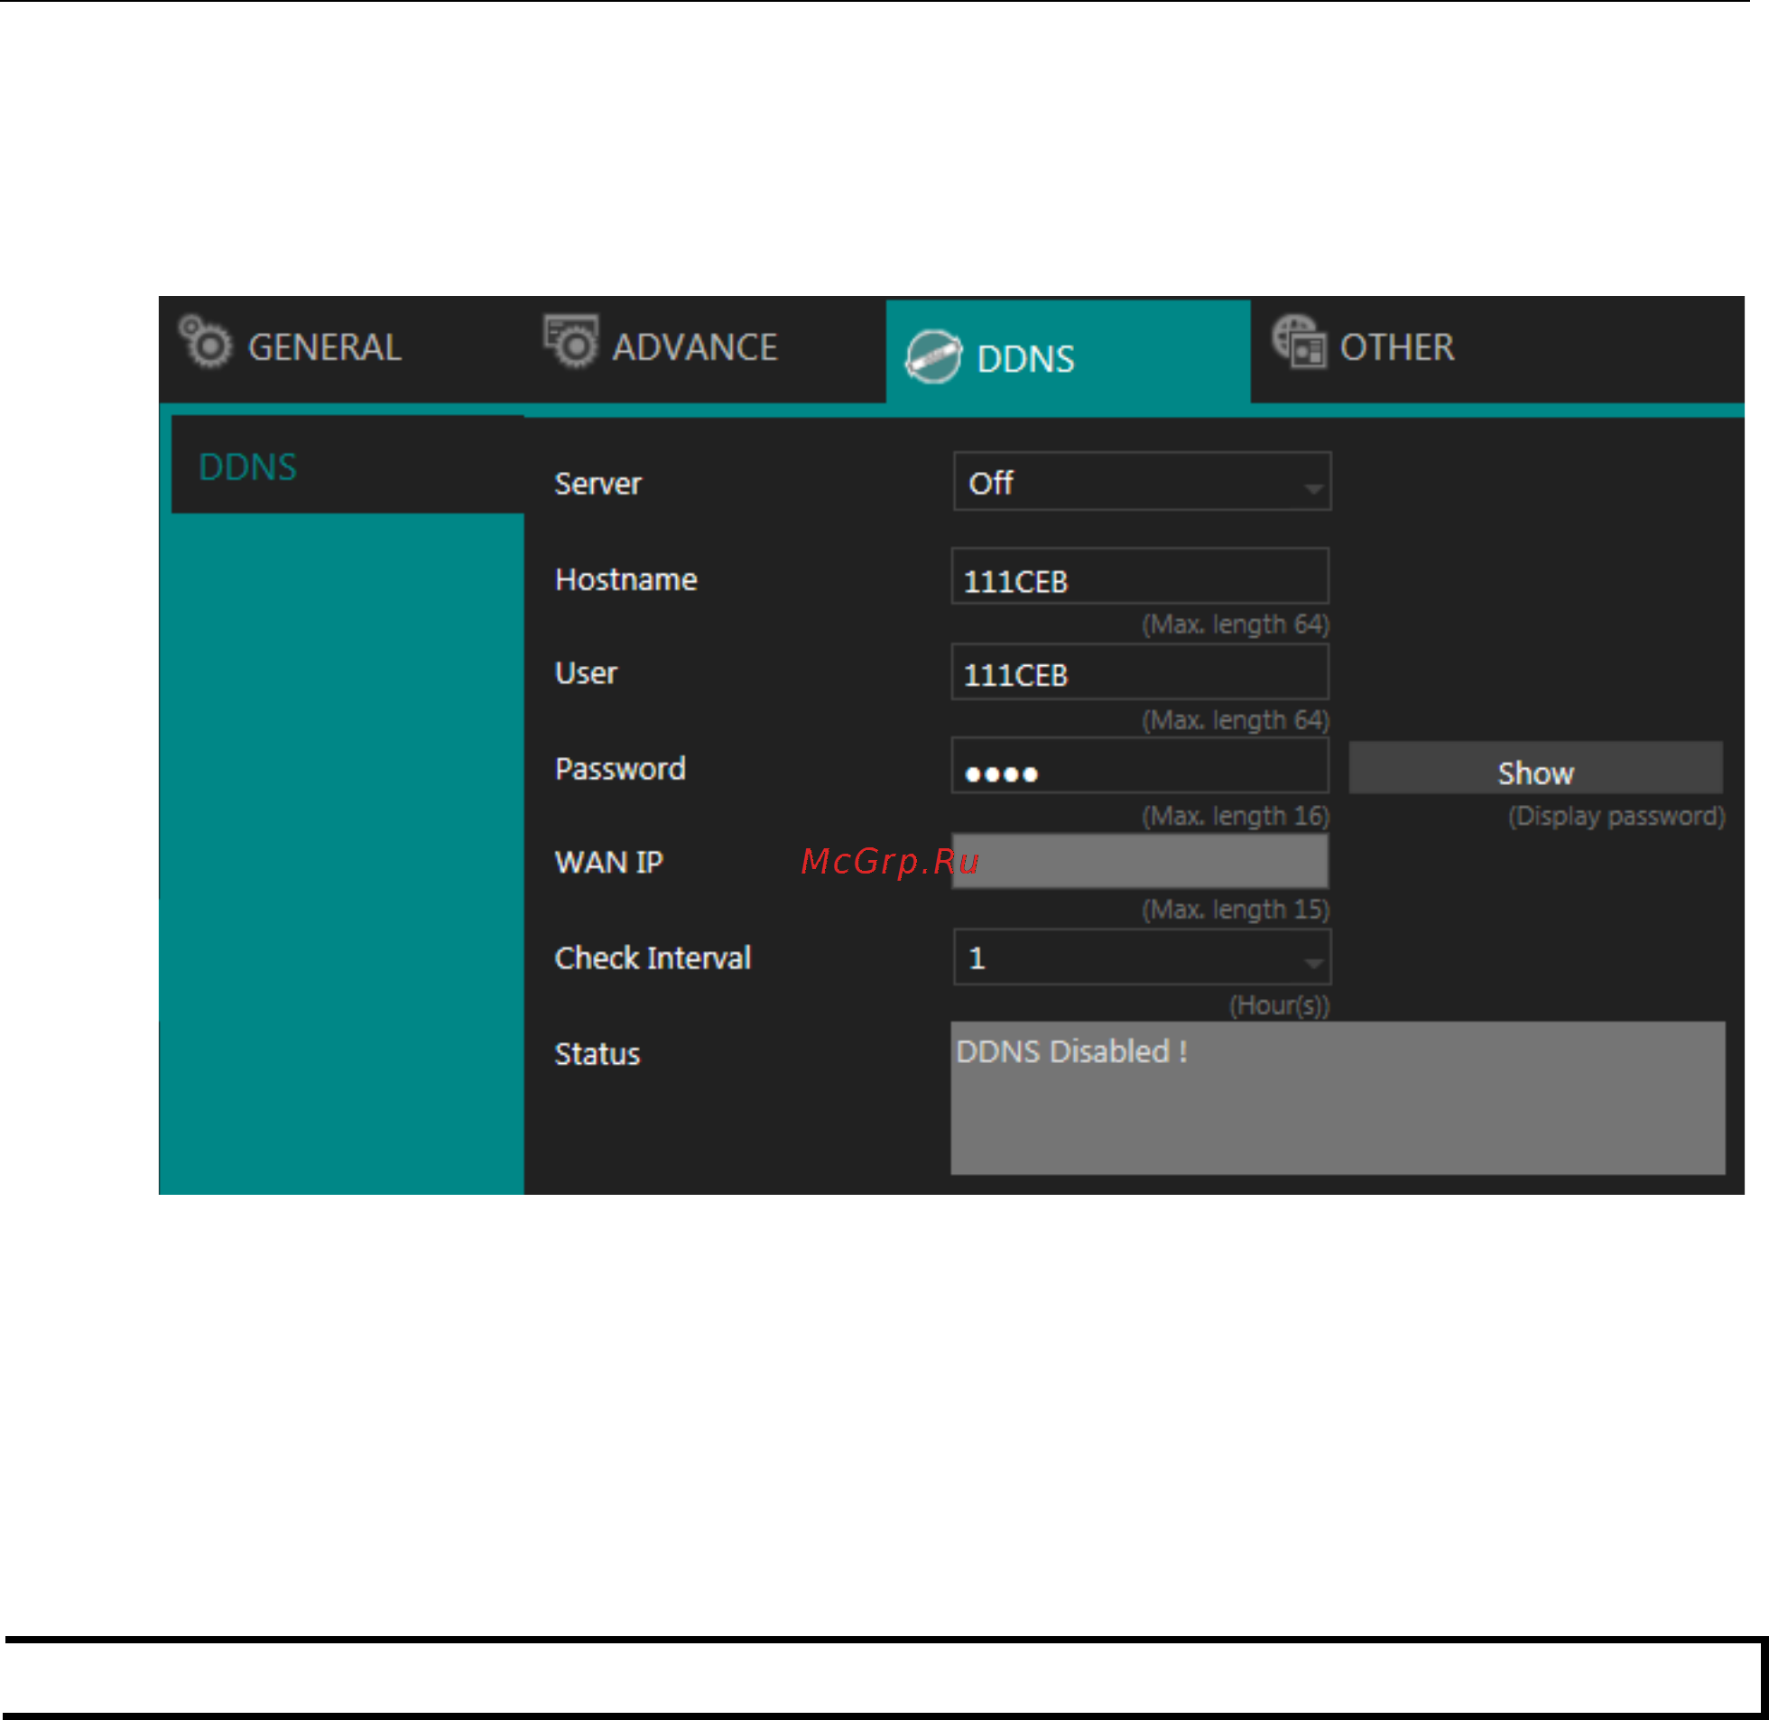Click the (Hour(s)) unit text
This screenshot has height=1720, width=1769.
[1279, 1006]
